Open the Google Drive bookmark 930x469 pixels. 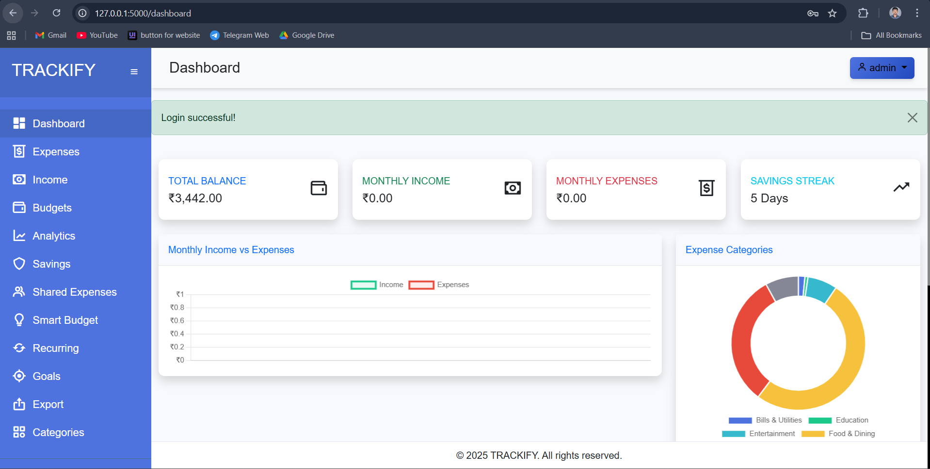pos(307,35)
